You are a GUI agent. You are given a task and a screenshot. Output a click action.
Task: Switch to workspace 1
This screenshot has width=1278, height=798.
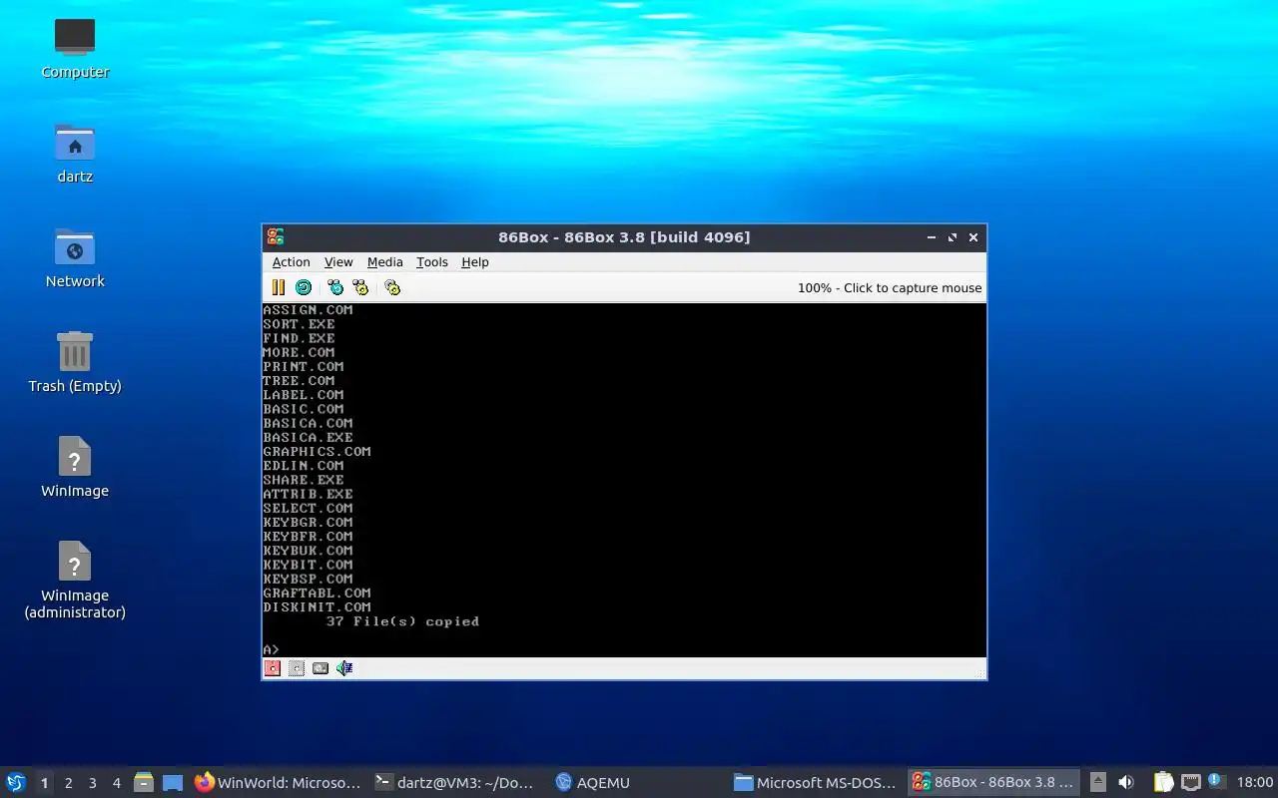(x=44, y=783)
